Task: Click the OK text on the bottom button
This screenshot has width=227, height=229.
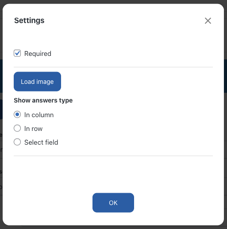Action: [113, 203]
